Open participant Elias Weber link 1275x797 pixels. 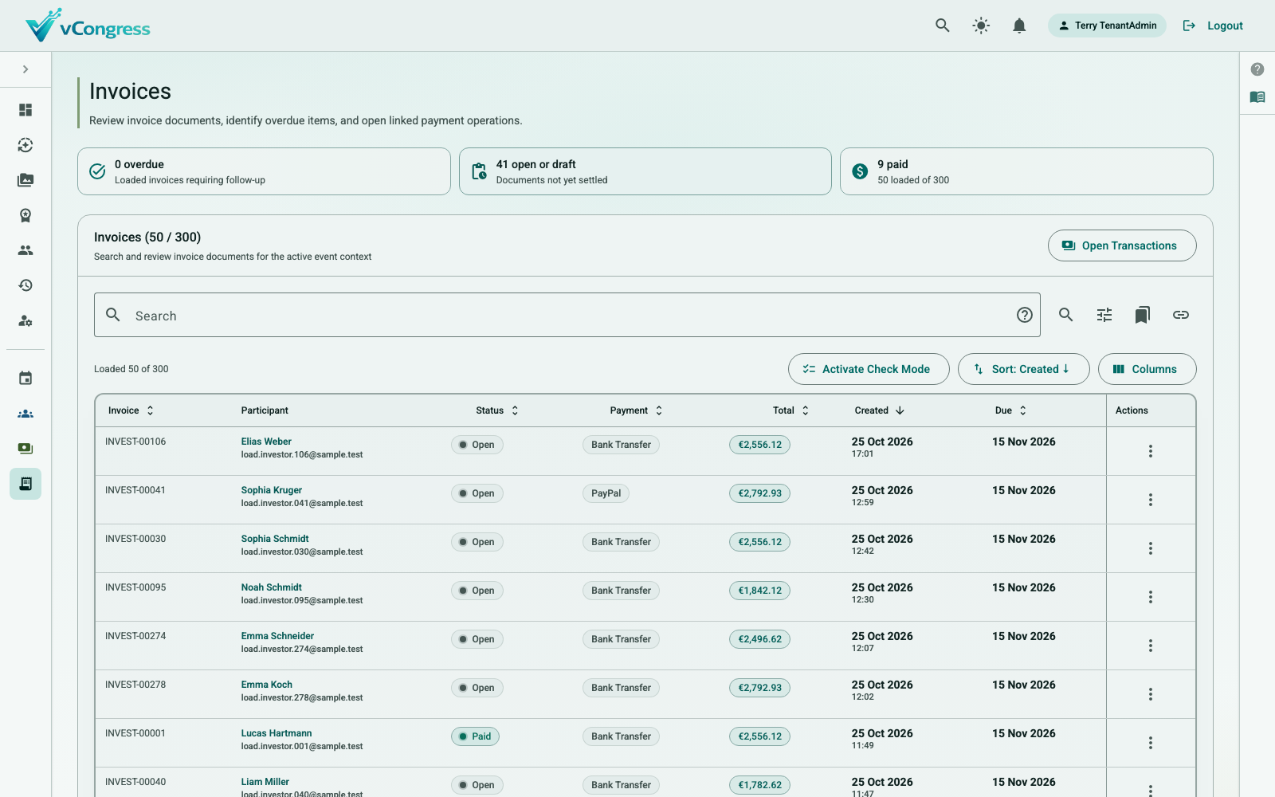(x=266, y=442)
